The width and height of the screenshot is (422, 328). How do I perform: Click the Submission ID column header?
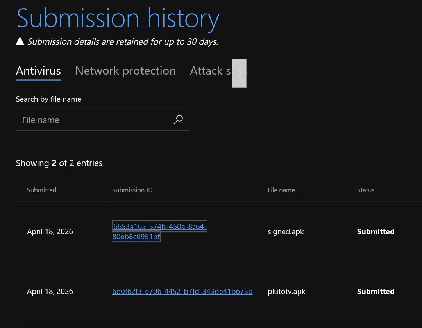(x=132, y=190)
